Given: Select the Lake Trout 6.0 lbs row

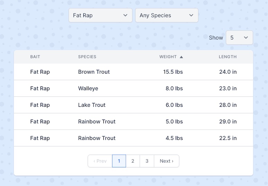Looking at the screenshot, I should 133,105.
